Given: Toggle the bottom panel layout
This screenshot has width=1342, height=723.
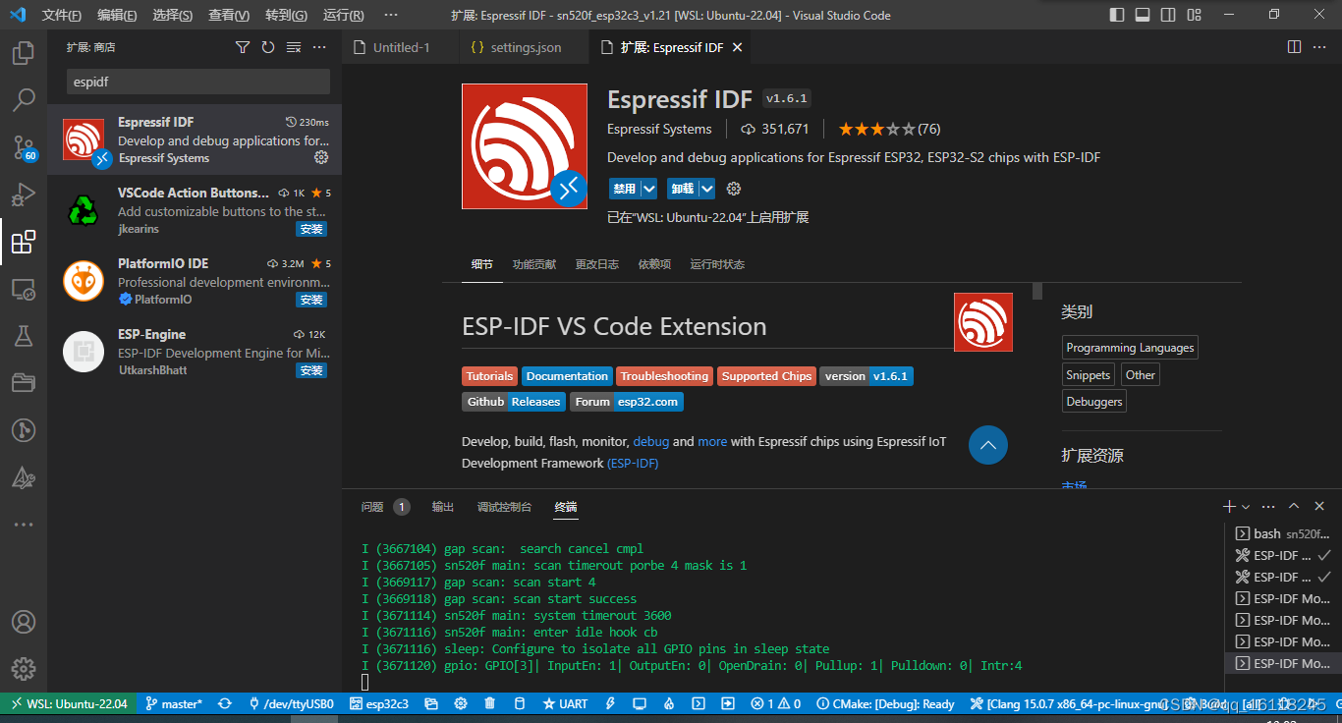Looking at the screenshot, I should tap(1143, 15).
